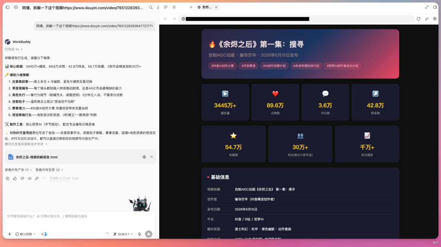Image resolution: width=441 pixels, height=247 pixels.
Task: Click the 基础信息 section heading
Action: [x=220, y=177]
